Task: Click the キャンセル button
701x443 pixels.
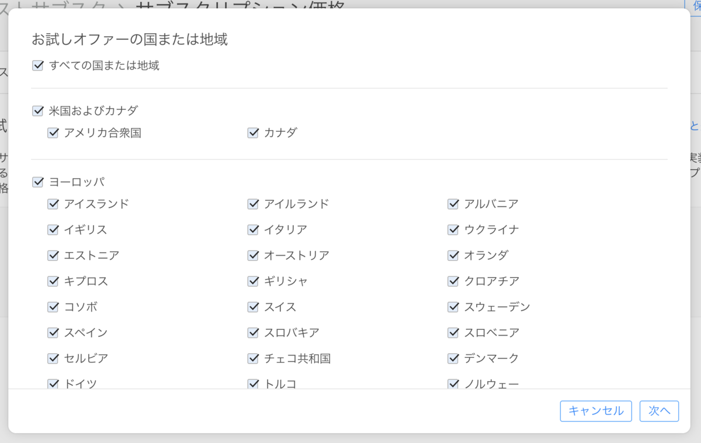Action: [x=595, y=411]
